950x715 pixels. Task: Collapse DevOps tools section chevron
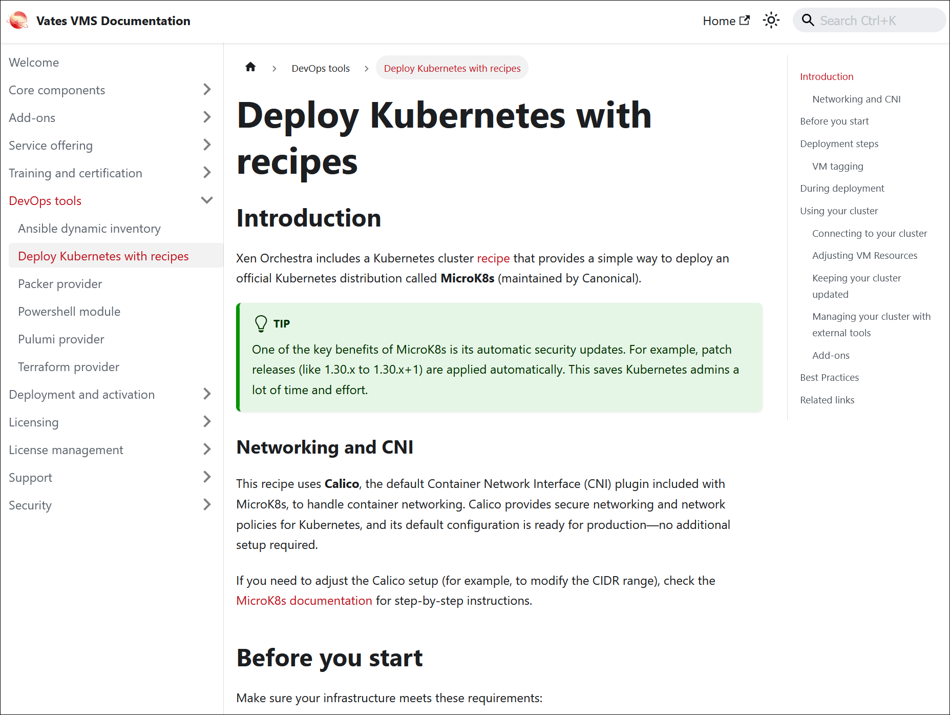tap(207, 200)
